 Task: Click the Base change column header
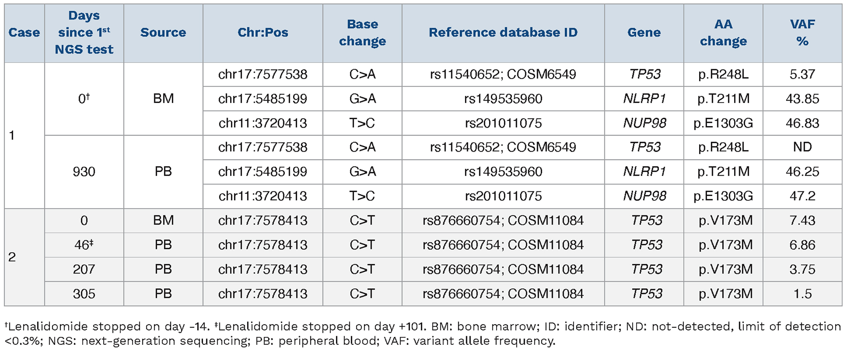tap(362, 33)
